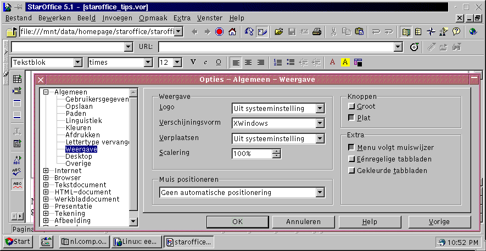Click the Paste clipboard icon
486x251 pixels.
pyautogui.click(x=359, y=32)
